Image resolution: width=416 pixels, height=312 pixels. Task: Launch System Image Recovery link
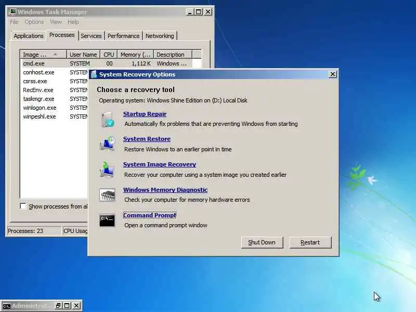160,164
